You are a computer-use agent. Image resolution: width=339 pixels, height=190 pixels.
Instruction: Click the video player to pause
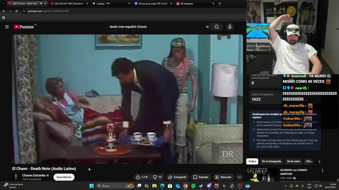click(x=127, y=99)
